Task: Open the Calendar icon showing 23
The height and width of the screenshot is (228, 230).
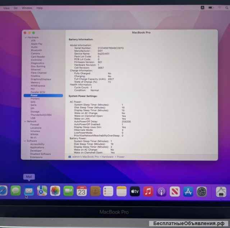Action: point(82,191)
